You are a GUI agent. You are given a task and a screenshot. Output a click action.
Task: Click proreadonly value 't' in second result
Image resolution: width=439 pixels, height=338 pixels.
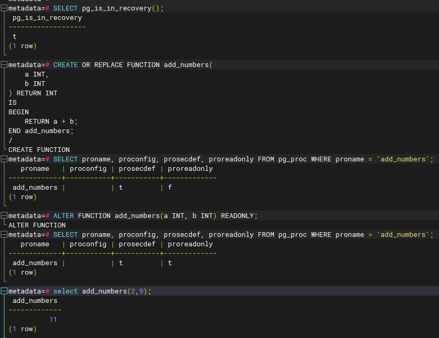169,263
